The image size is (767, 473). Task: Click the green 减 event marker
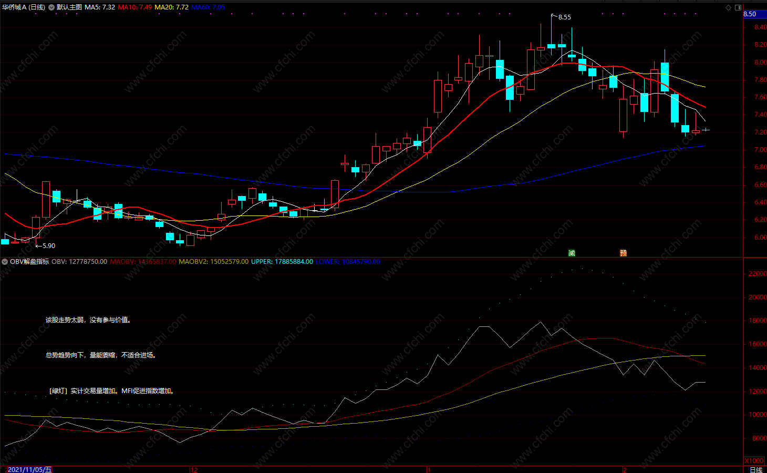click(572, 253)
